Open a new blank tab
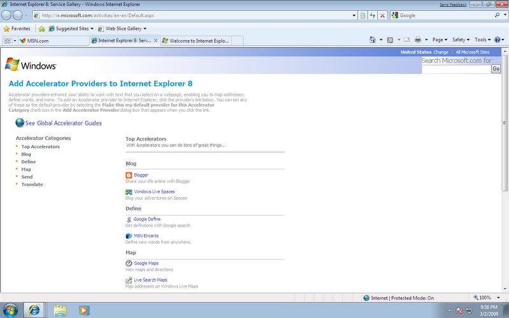This screenshot has height=318, width=509. [237, 41]
